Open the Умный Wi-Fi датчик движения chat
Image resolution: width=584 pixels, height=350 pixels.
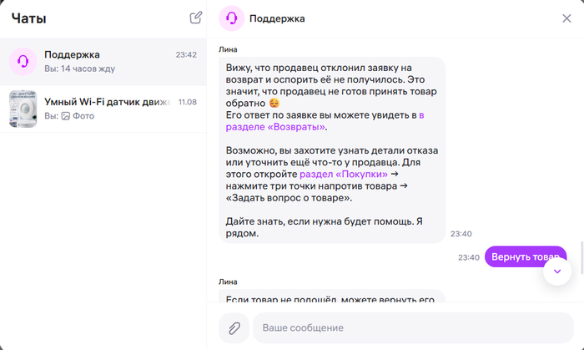pyautogui.click(x=103, y=109)
